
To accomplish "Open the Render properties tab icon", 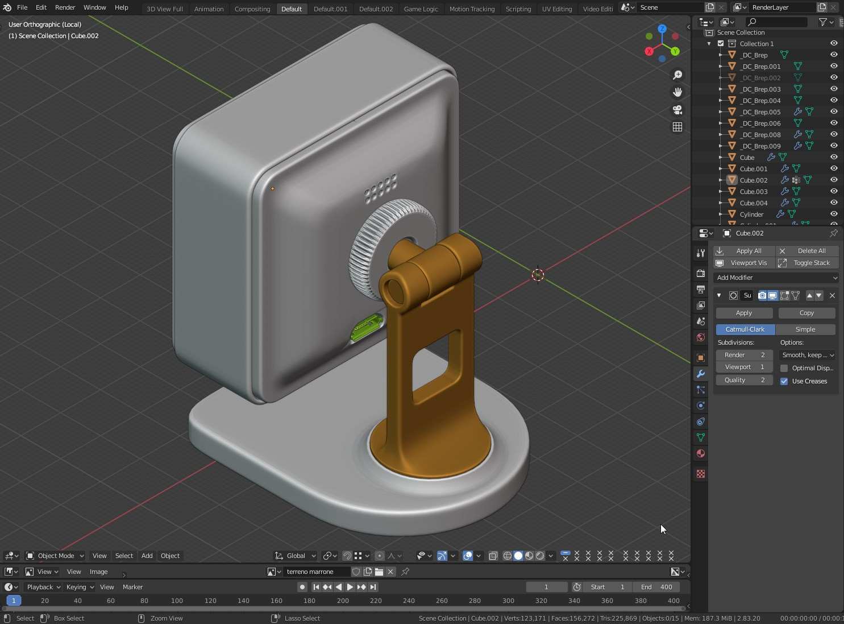I will pos(700,274).
